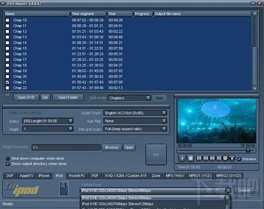The width and height of the screenshot is (264, 209).
Task: Click the chapter list vertical scrollbar thumb
Action: point(255,66)
